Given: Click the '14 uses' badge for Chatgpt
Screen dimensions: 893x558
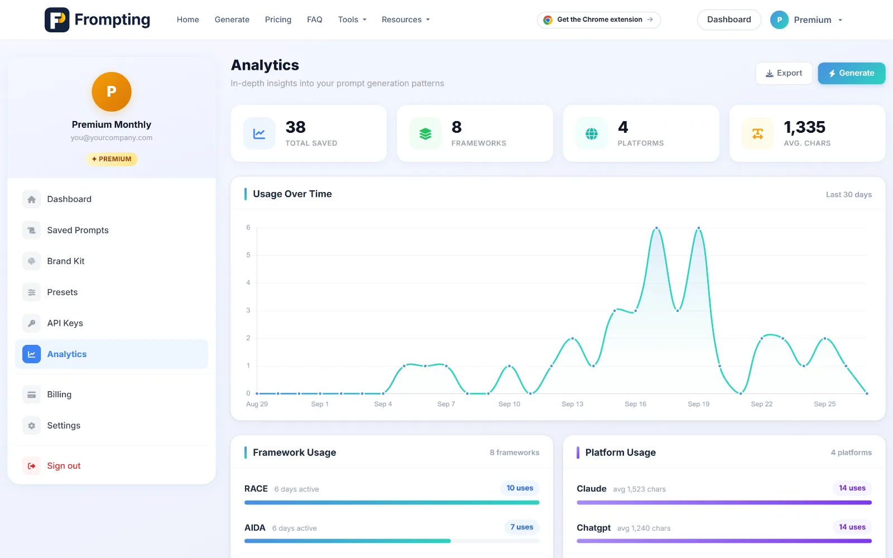Looking at the screenshot, I should [852, 527].
